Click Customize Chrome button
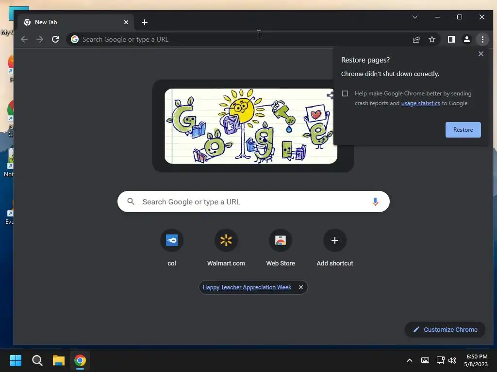This screenshot has height=372, width=497. tap(445, 329)
